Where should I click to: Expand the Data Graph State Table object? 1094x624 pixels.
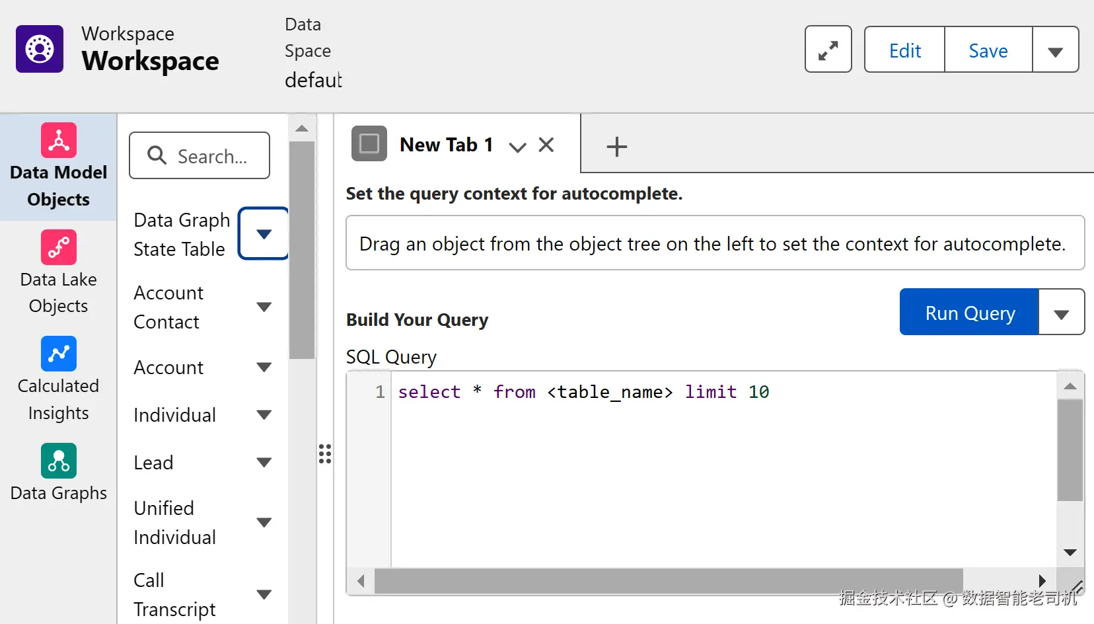(x=264, y=234)
